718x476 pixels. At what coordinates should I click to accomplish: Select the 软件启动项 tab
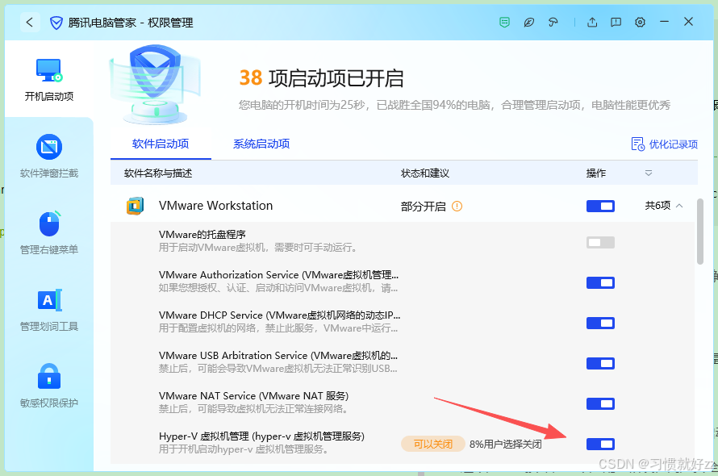coord(161,144)
